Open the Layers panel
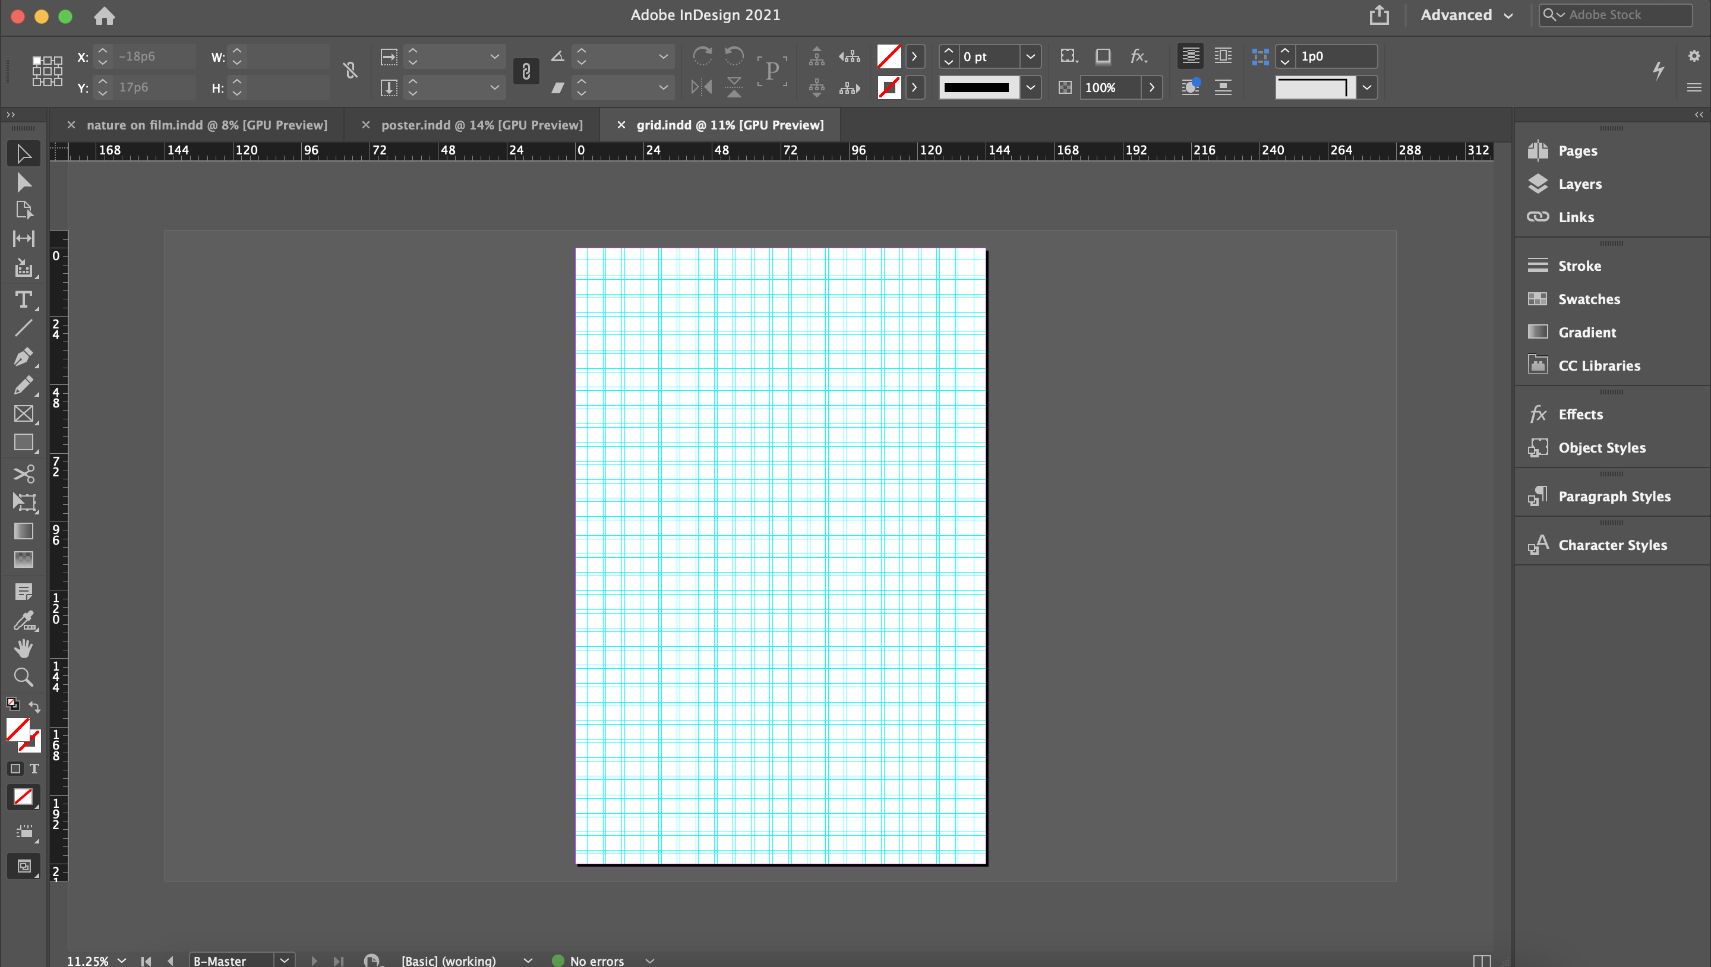 1580,184
